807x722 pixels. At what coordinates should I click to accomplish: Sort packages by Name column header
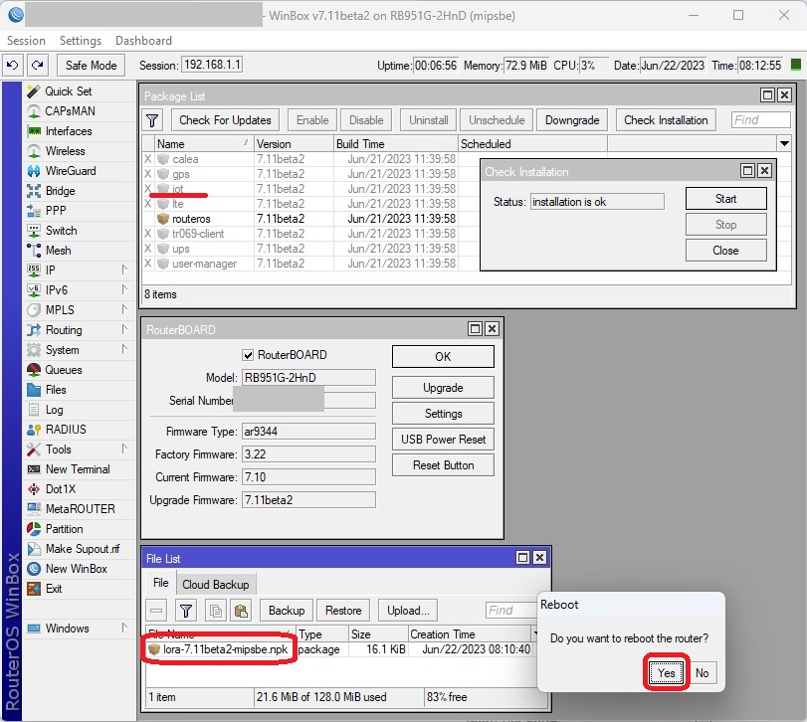point(204,144)
